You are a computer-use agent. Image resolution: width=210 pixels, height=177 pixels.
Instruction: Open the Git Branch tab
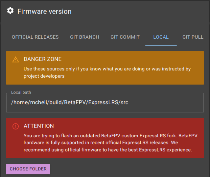point(84,37)
